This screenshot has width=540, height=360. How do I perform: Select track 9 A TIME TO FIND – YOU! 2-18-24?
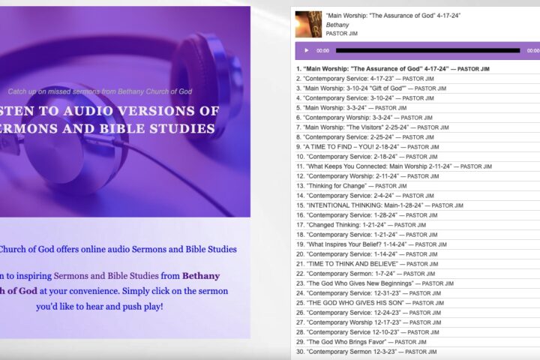click(x=418, y=147)
